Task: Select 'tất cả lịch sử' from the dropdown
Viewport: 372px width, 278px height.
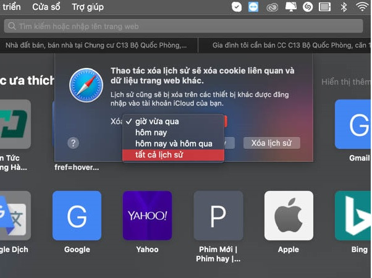Action: click(x=173, y=155)
